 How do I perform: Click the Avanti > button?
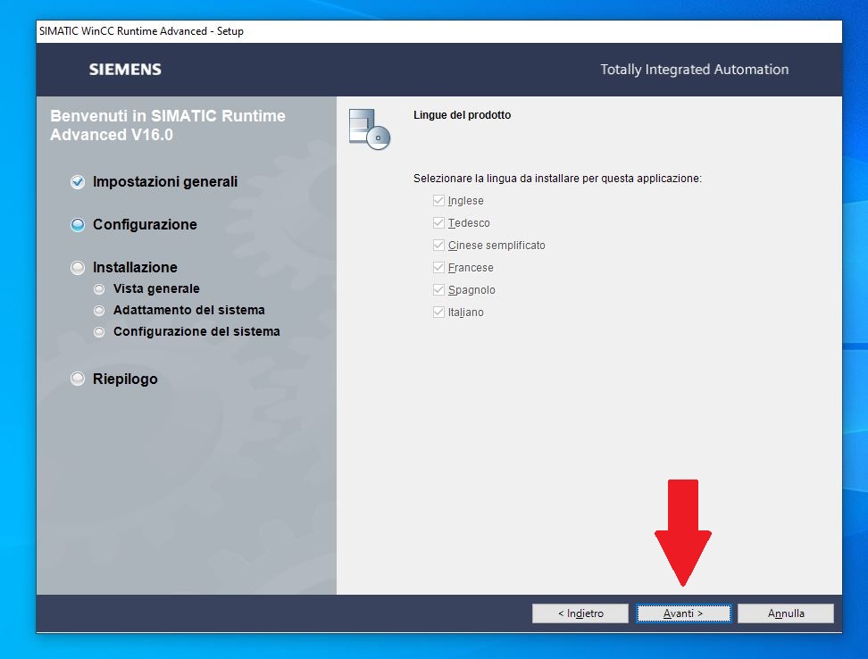point(683,613)
